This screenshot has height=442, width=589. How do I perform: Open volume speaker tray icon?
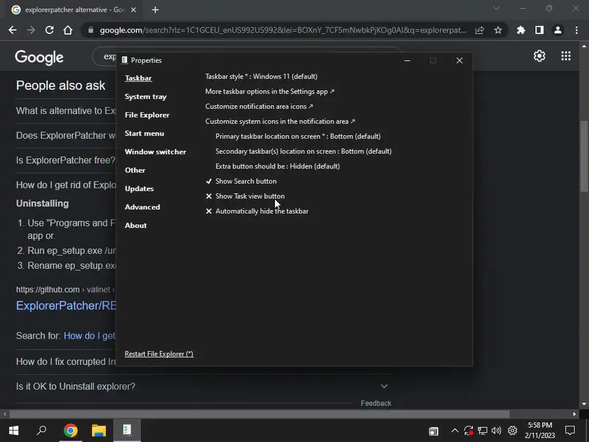click(x=496, y=430)
